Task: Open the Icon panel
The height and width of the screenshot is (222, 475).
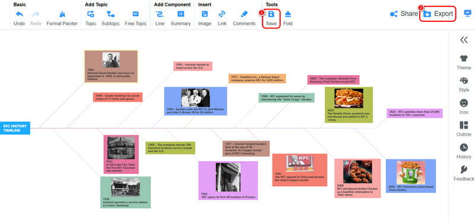Action: [x=464, y=107]
